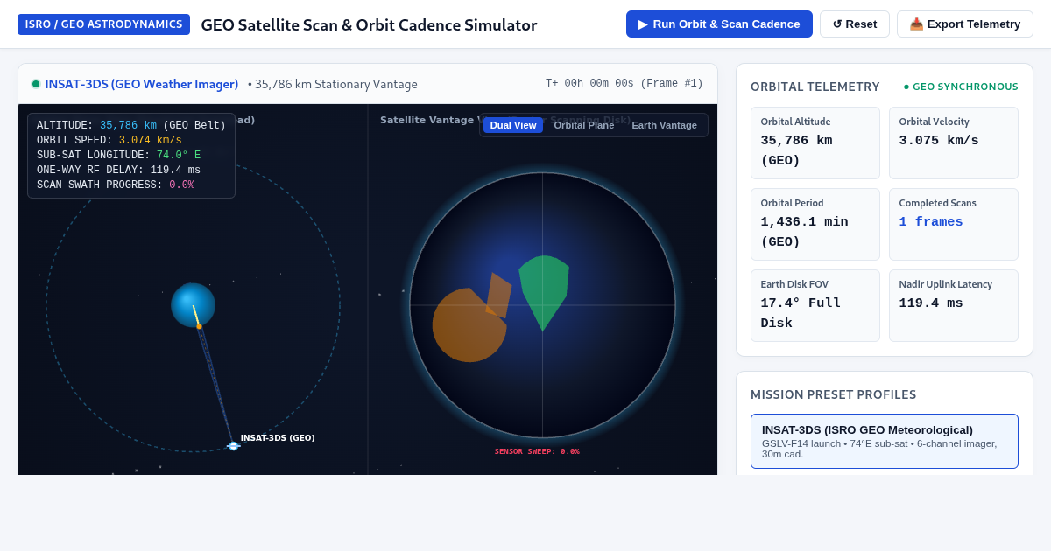Click the ORBIT SPEED 3.074 km/s line
Viewport: 1051px width, 551px height.
[x=109, y=141]
